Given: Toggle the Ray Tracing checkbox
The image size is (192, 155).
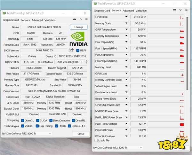Looking at the screenshot, I should (x=37, y=126).
